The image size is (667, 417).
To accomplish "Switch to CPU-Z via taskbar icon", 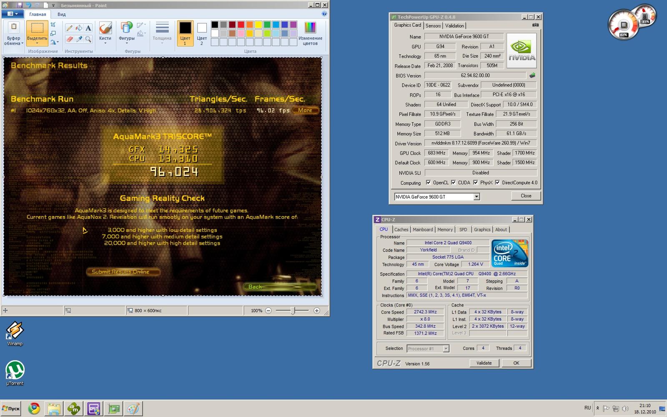I will (93, 409).
